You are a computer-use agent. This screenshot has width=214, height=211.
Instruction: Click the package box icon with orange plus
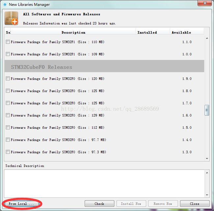coord(12,18)
